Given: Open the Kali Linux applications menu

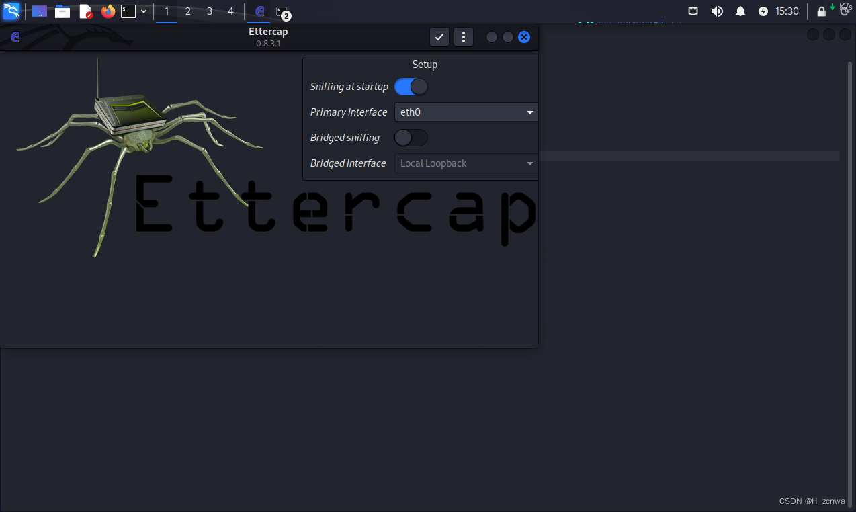Looking at the screenshot, I should (x=11, y=11).
